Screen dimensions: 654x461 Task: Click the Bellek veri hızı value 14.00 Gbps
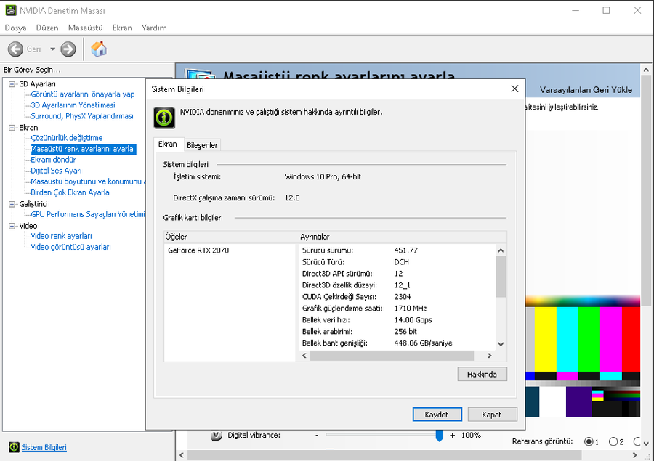tap(413, 320)
